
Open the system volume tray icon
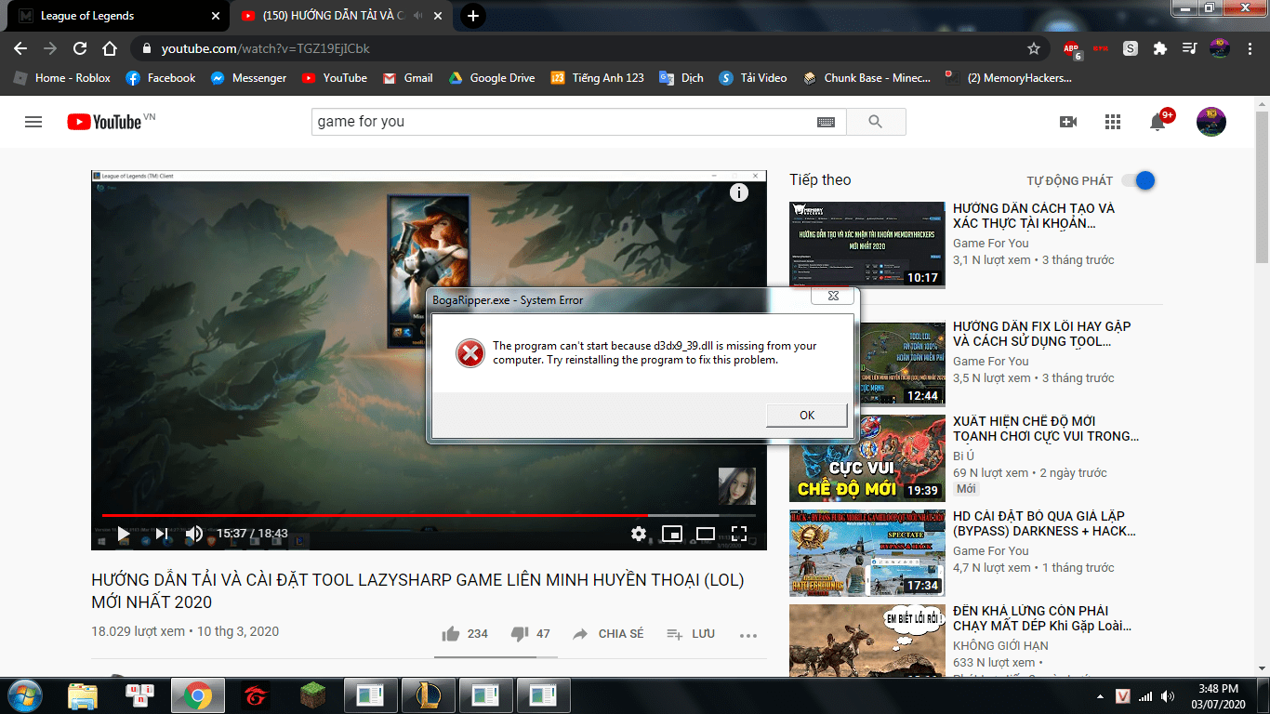(1167, 695)
